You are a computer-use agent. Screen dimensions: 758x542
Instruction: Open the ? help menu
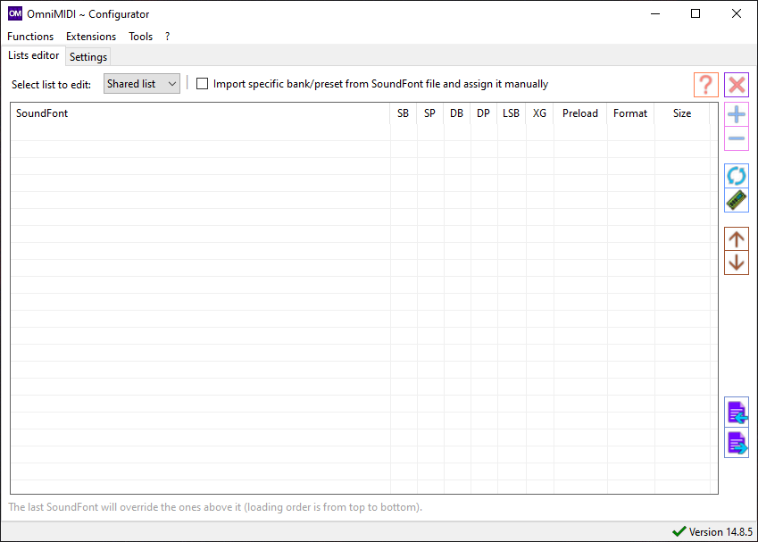[x=167, y=37]
